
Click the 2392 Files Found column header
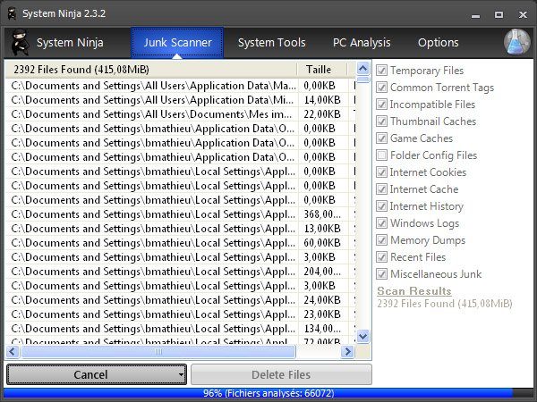151,70
